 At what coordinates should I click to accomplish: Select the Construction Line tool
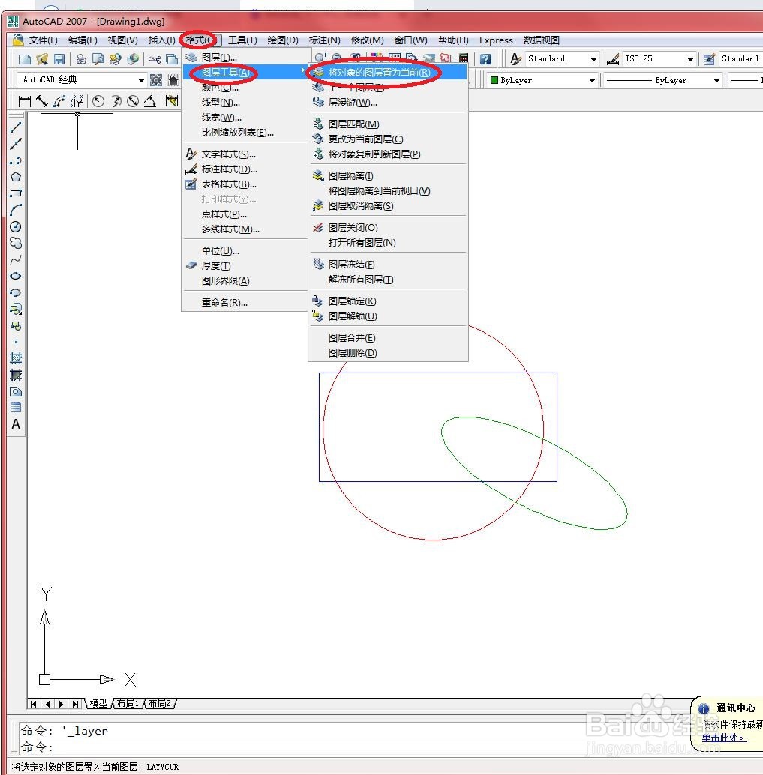16,144
